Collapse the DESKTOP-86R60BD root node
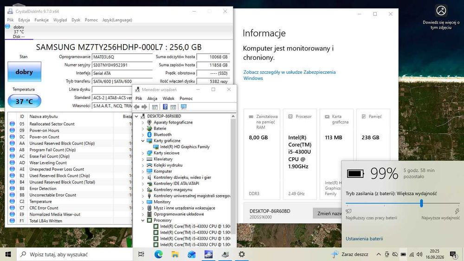This screenshot has height=261, width=464. pos(136,117)
